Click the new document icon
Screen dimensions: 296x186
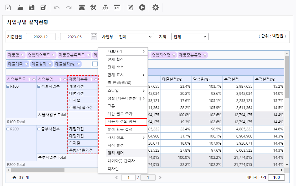click(x=8, y=8)
